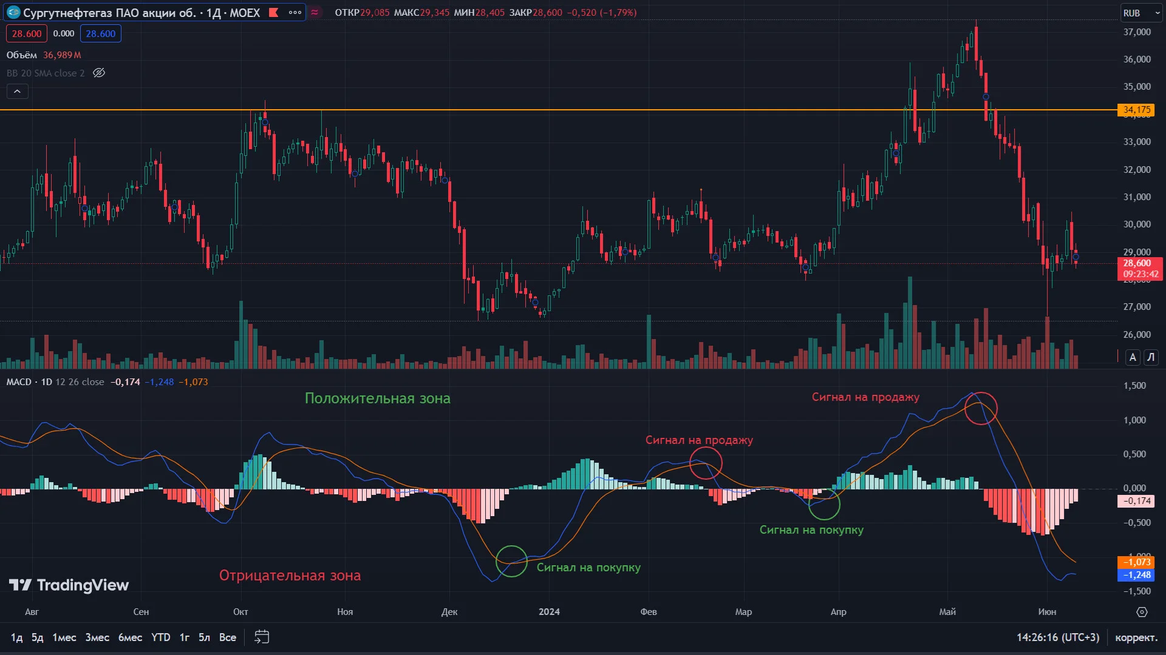
Task: Select the 6мес time range
Action: 130,637
